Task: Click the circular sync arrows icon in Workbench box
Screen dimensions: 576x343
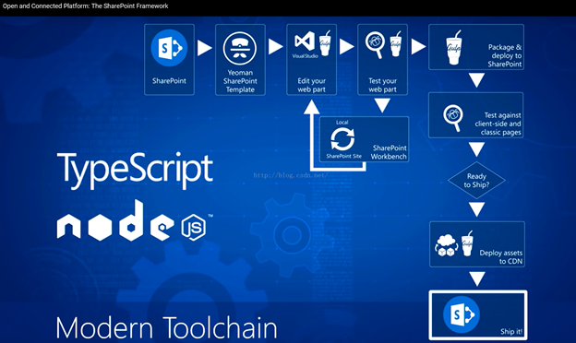Action: (342, 139)
